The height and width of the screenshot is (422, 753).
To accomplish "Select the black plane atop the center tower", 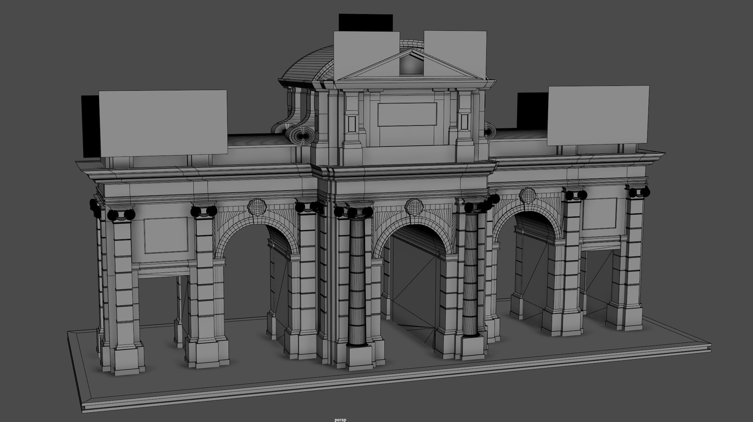I will [x=366, y=23].
